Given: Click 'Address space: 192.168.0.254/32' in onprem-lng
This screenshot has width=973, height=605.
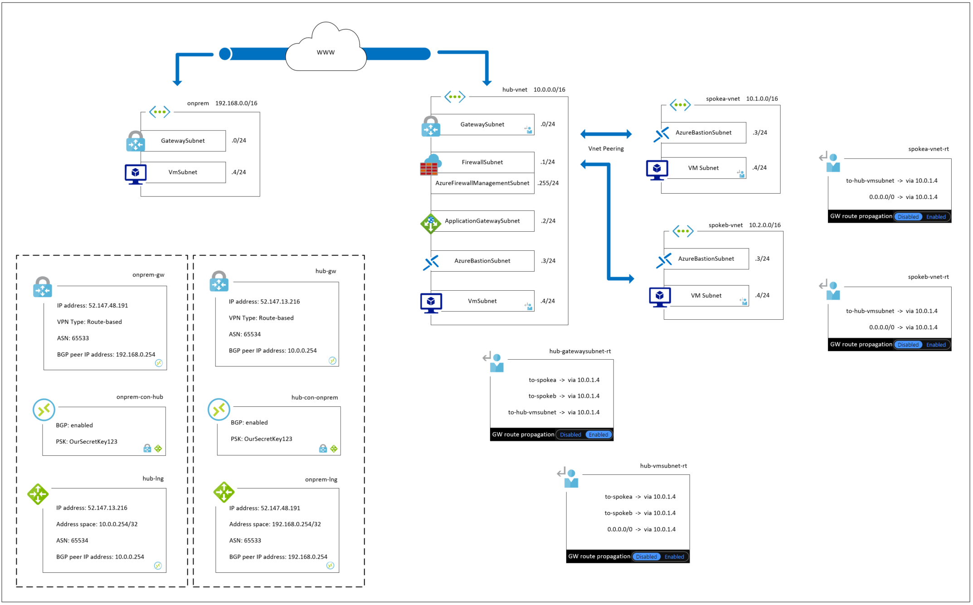Looking at the screenshot, I should (x=275, y=524).
